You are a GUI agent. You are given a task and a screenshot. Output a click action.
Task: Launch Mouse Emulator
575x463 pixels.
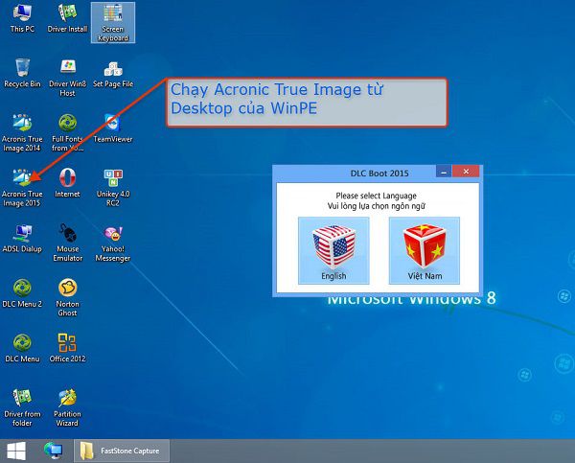pyautogui.click(x=67, y=243)
